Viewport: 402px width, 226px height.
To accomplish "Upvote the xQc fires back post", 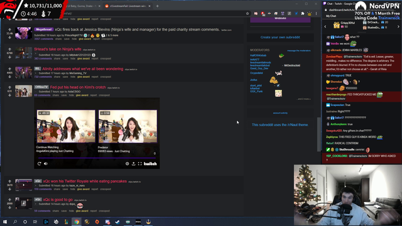I will [10, 30].
